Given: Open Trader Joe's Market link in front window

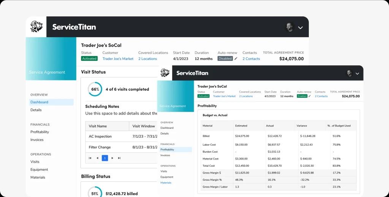Looking at the screenshot, I should [224, 96].
